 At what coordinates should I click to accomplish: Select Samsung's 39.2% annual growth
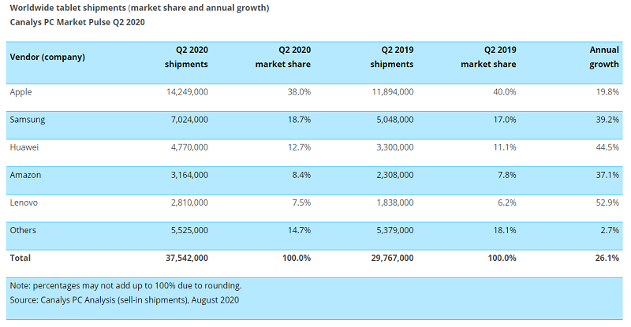(x=607, y=120)
